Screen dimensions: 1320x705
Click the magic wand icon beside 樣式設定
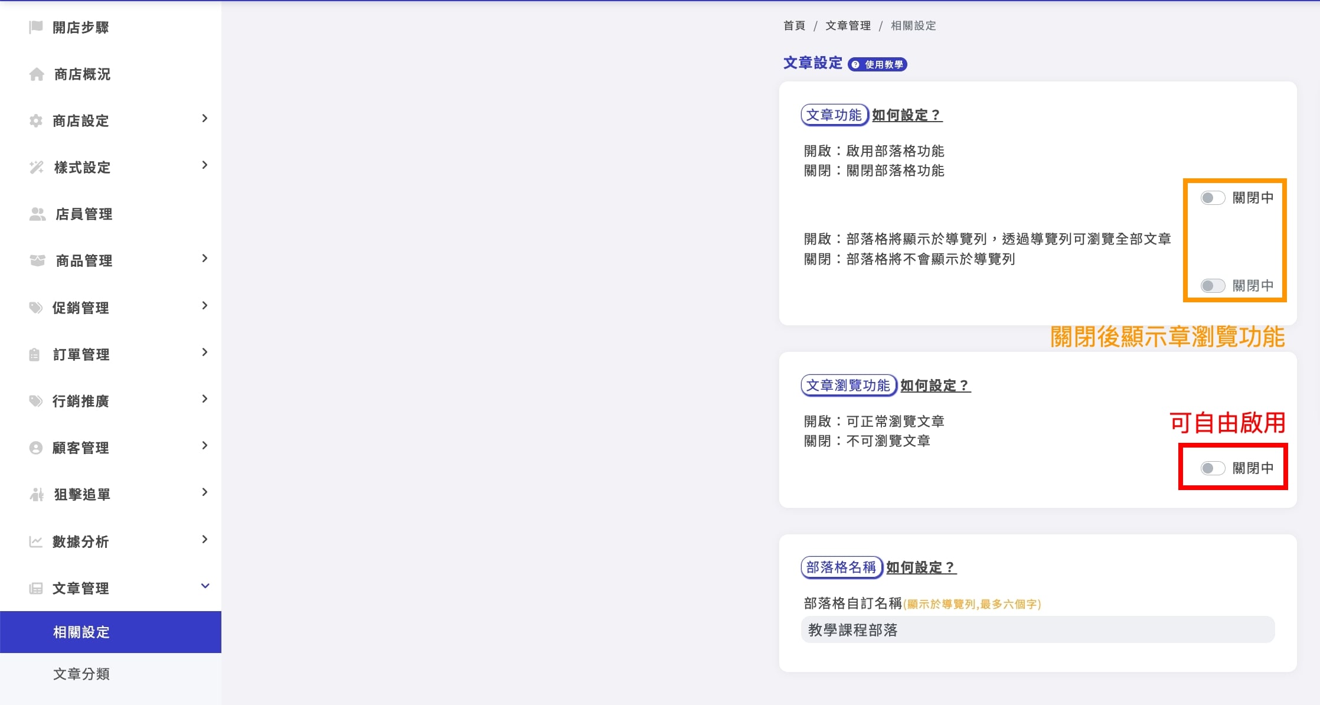[37, 167]
